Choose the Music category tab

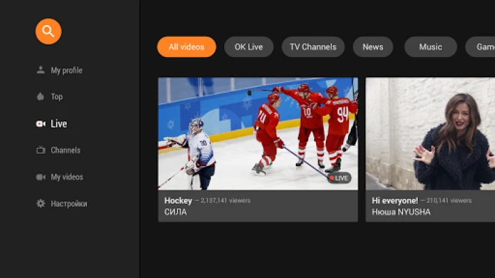pyautogui.click(x=430, y=47)
